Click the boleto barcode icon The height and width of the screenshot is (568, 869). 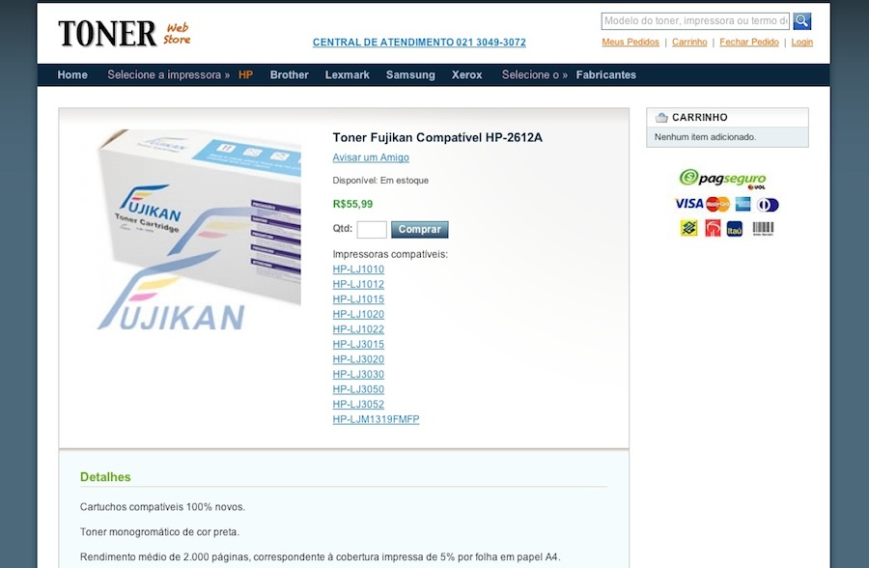[763, 229]
